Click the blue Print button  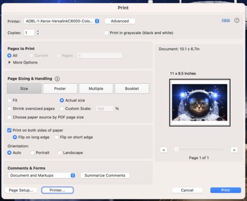pyautogui.click(x=226, y=190)
